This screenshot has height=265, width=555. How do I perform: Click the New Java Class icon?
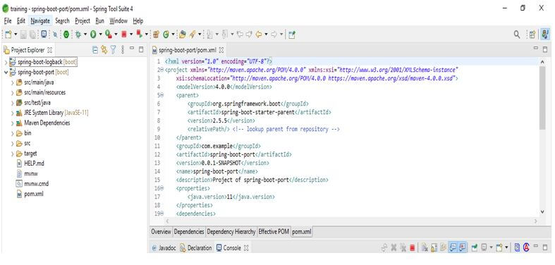tap(166, 35)
